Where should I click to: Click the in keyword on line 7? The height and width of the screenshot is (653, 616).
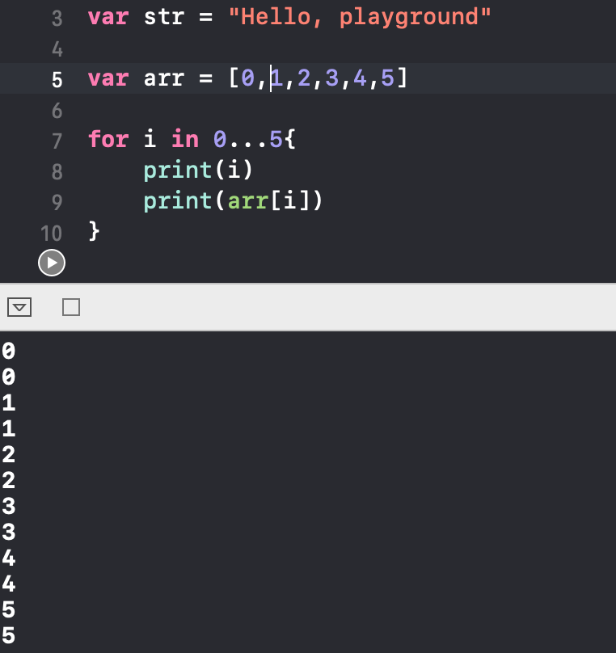tap(185, 139)
